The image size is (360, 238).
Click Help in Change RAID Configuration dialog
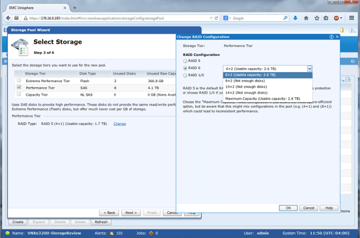click(x=329, y=208)
